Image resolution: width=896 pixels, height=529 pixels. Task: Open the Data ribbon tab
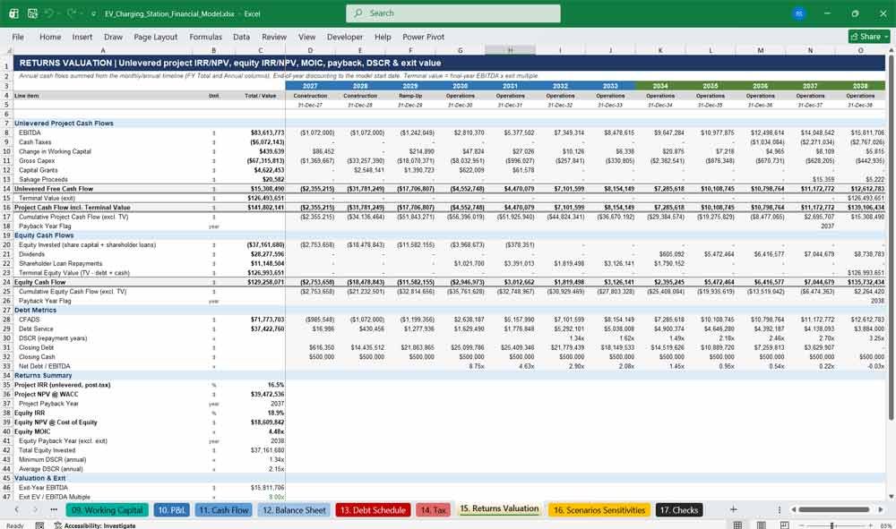[241, 37]
